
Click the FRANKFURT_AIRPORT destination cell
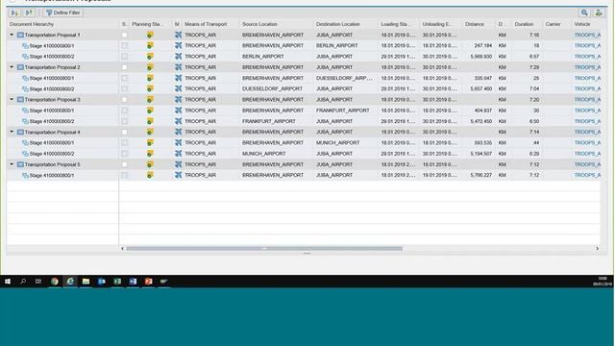[343, 111]
